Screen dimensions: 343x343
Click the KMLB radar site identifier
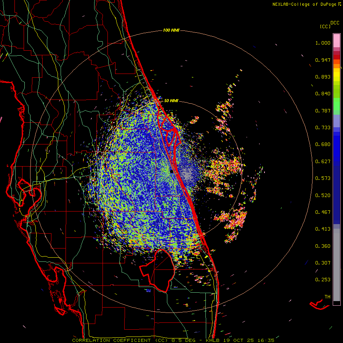pos(213,340)
